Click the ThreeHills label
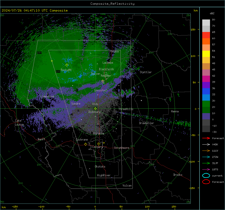The height and width of the screenshot is (210, 225). 126,109
